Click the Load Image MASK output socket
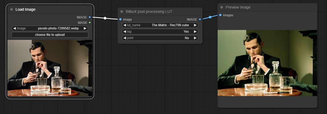This screenshot has width=327, height=114. click(90, 22)
